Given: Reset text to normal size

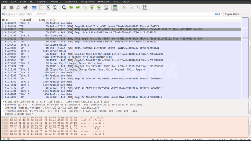Looking at the screenshot, I should pos(138,8).
